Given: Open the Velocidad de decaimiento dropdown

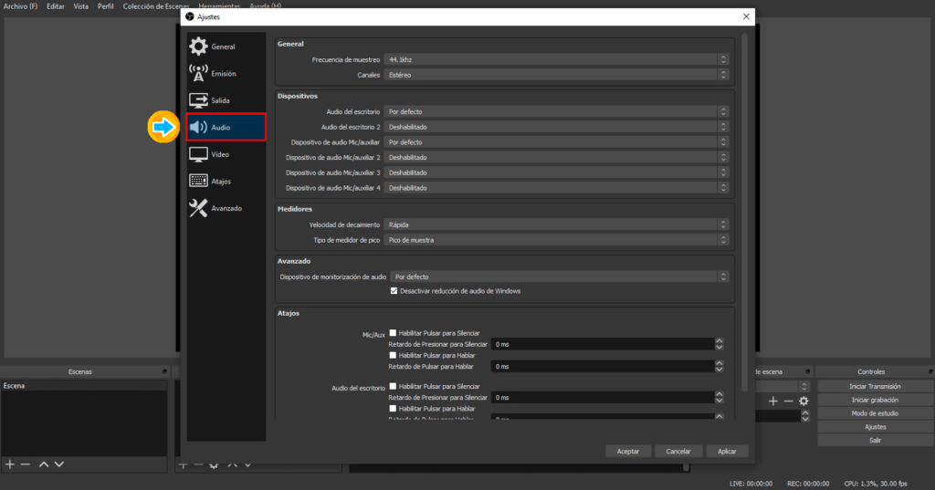Looking at the screenshot, I should [555, 224].
